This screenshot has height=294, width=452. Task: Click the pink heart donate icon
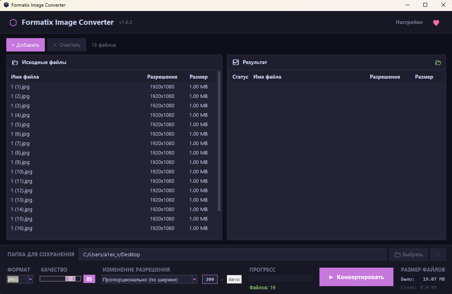click(436, 23)
